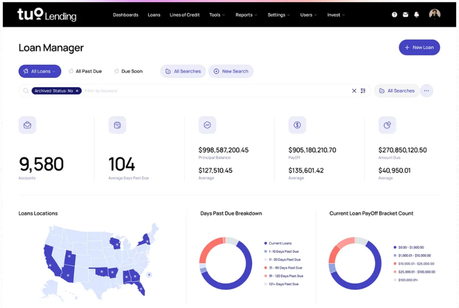Click $905,180,210.70 payoff value
459x308 pixels.
click(x=312, y=150)
